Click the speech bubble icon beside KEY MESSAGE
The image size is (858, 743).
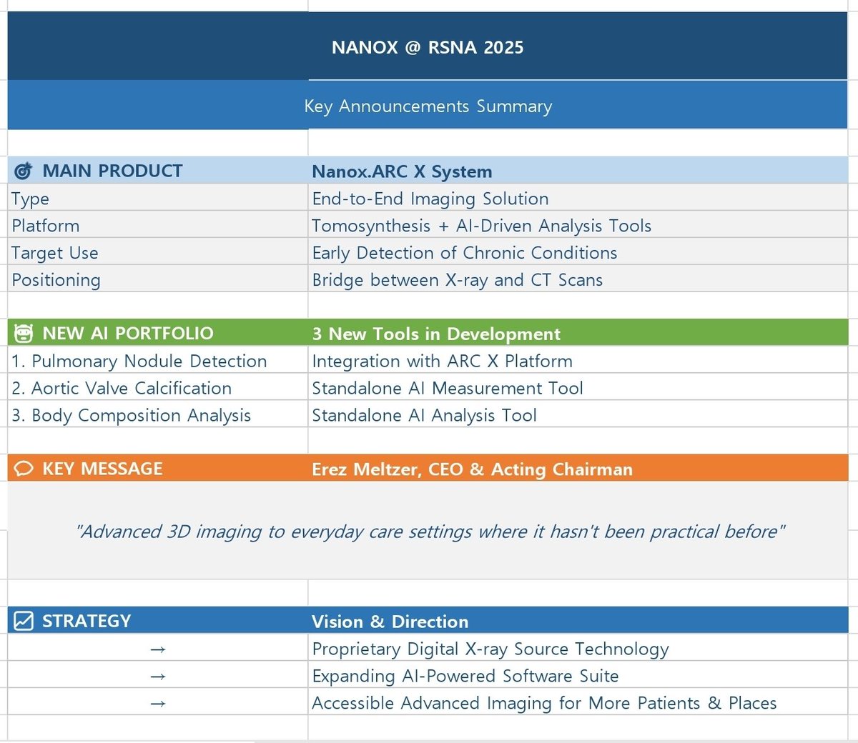pyautogui.click(x=24, y=469)
